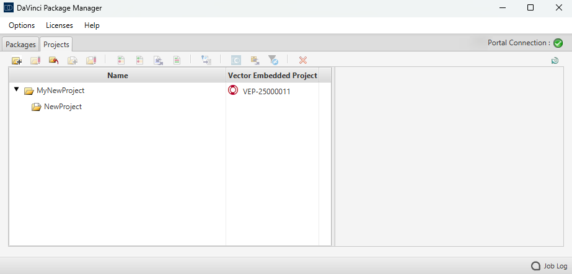Click the funnel filter icon in toolbar
The height and width of the screenshot is (274, 572).
(273, 60)
